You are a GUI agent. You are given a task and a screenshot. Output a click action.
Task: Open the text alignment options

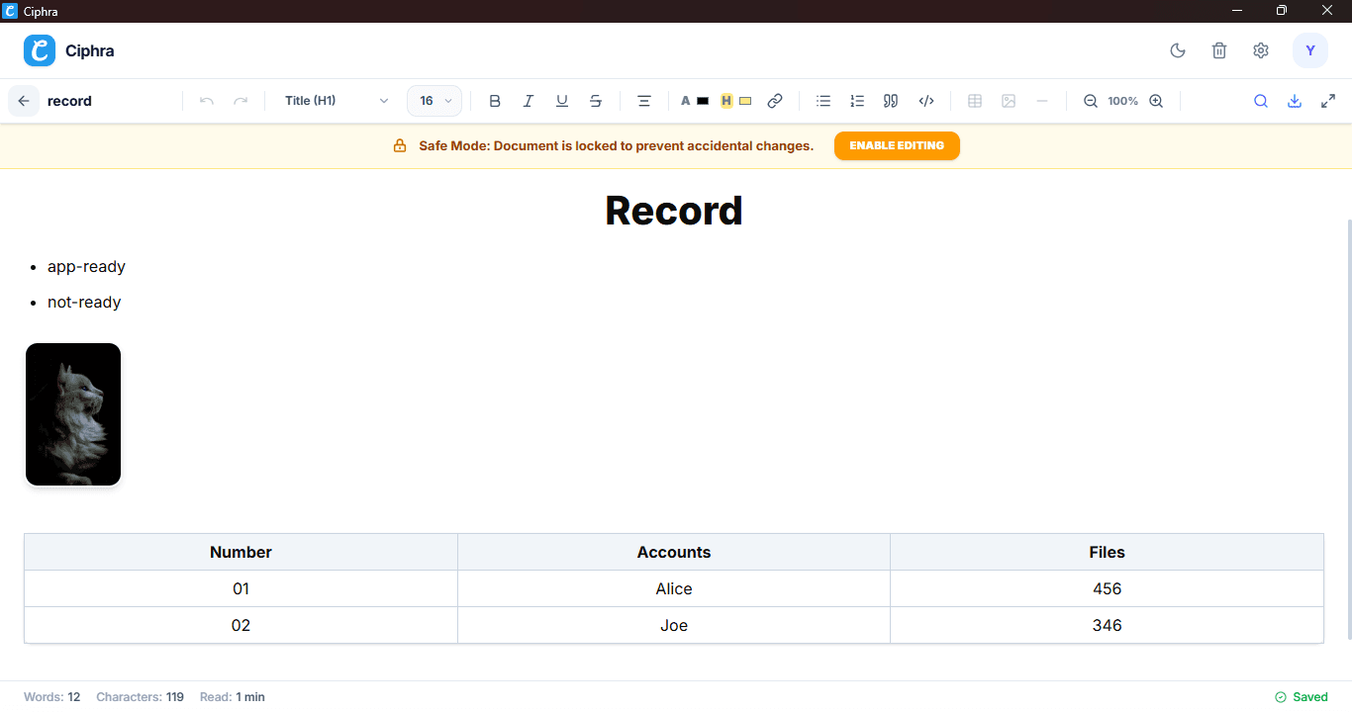pyautogui.click(x=644, y=100)
